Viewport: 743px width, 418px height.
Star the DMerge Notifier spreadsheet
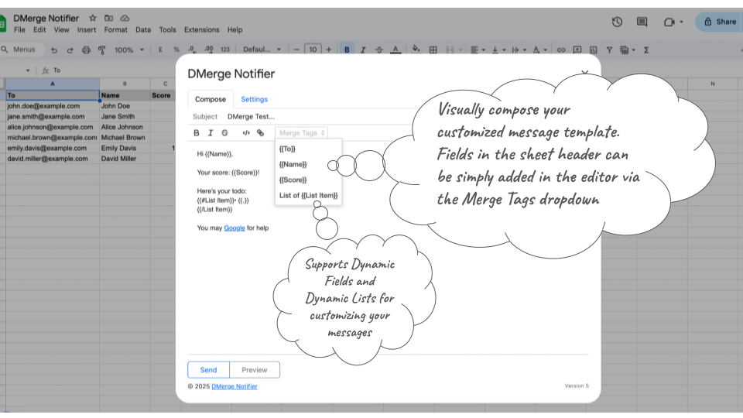(93, 18)
